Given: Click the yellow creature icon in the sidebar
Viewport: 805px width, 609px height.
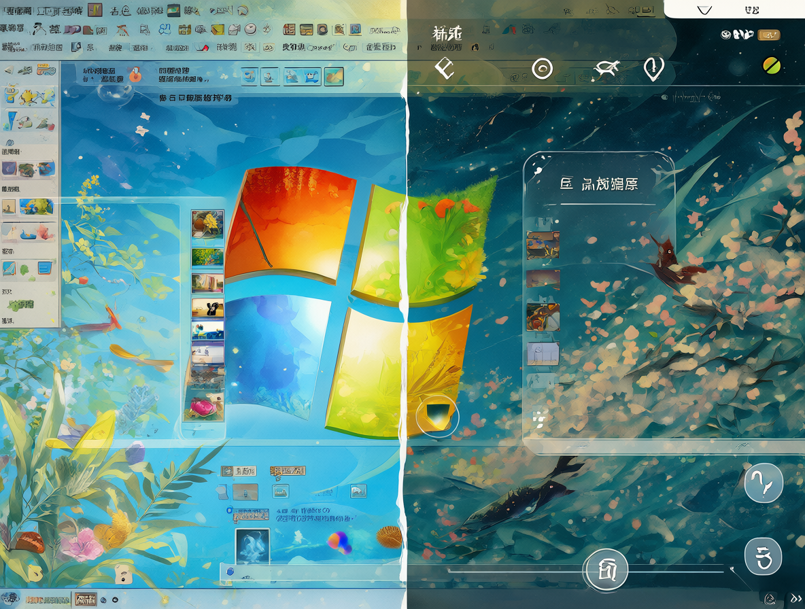Looking at the screenshot, I should [x=27, y=97].
